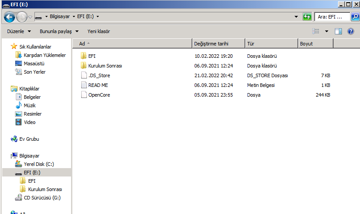
Task: Open the view options dropdown arrow
Action: click(x=326, y=31)
